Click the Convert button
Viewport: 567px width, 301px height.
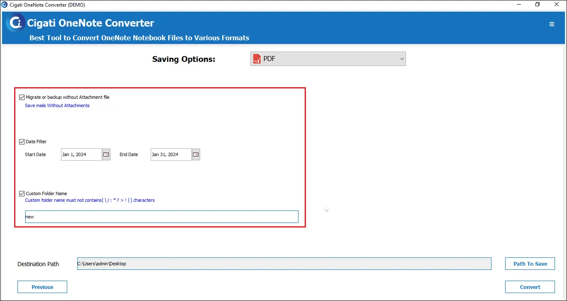pyautogui.click(x=530, y=287)
